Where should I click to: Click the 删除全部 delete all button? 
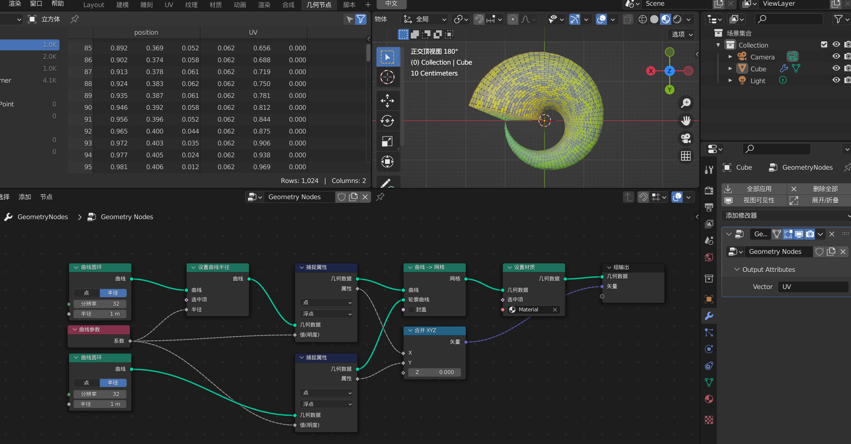tap(825, 189)
